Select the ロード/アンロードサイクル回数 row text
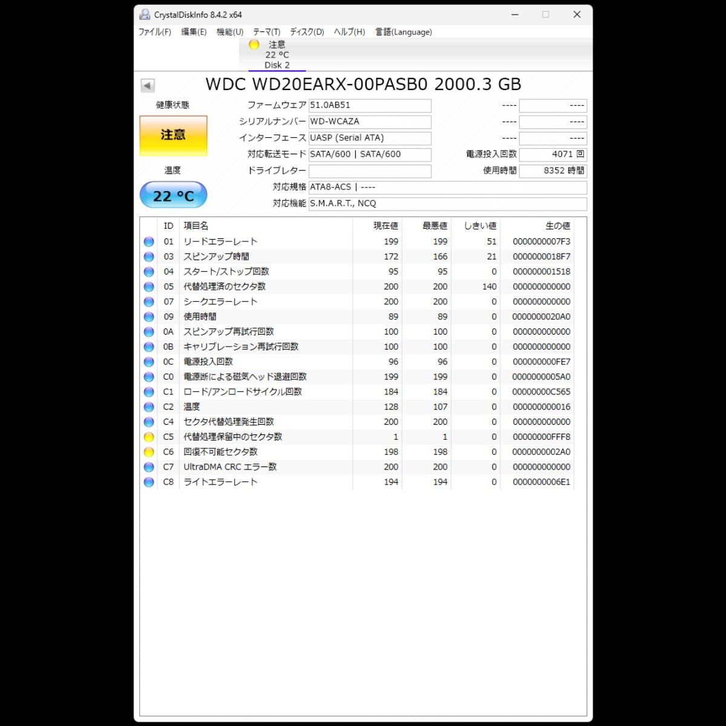726x726 pixels. (x=243, y=391)
